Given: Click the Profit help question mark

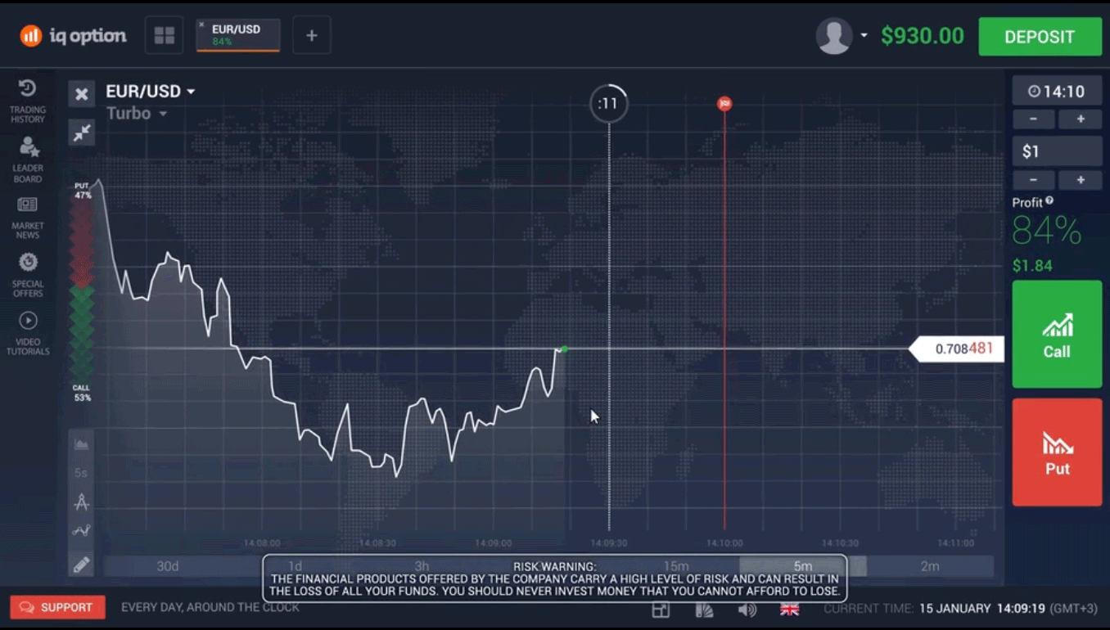Looking at the screenshot, I should (1049, 201).
